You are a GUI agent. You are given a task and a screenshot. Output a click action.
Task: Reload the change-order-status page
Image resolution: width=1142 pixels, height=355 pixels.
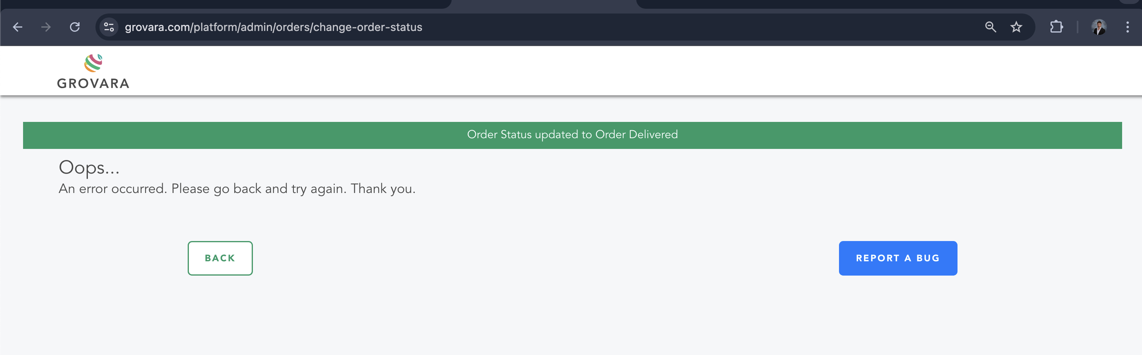pos(75,27)
